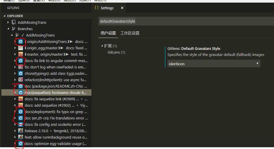The height and width of the screenshot is (149, 274).
Task: Collapse the 扩展 (1) settings group
Action: pyautogui.click(x=102, y=46)
